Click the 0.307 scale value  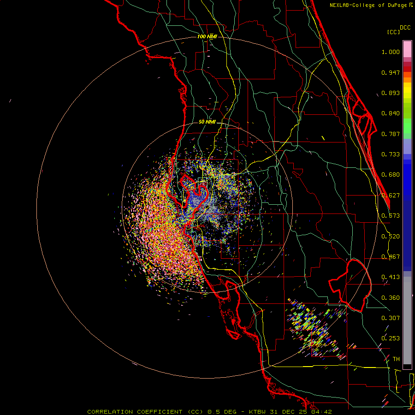[x=391, y=318]
